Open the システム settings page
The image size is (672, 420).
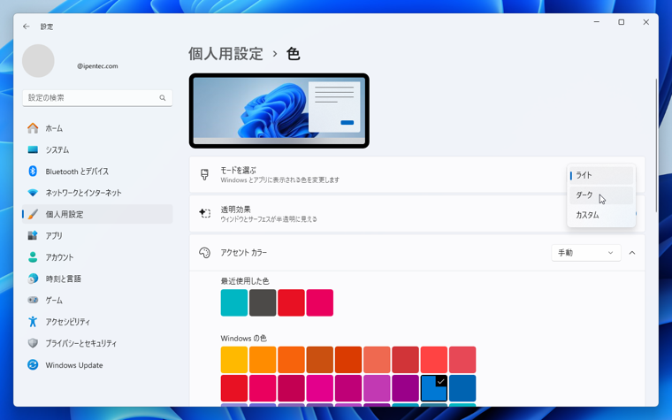[97, 149]
